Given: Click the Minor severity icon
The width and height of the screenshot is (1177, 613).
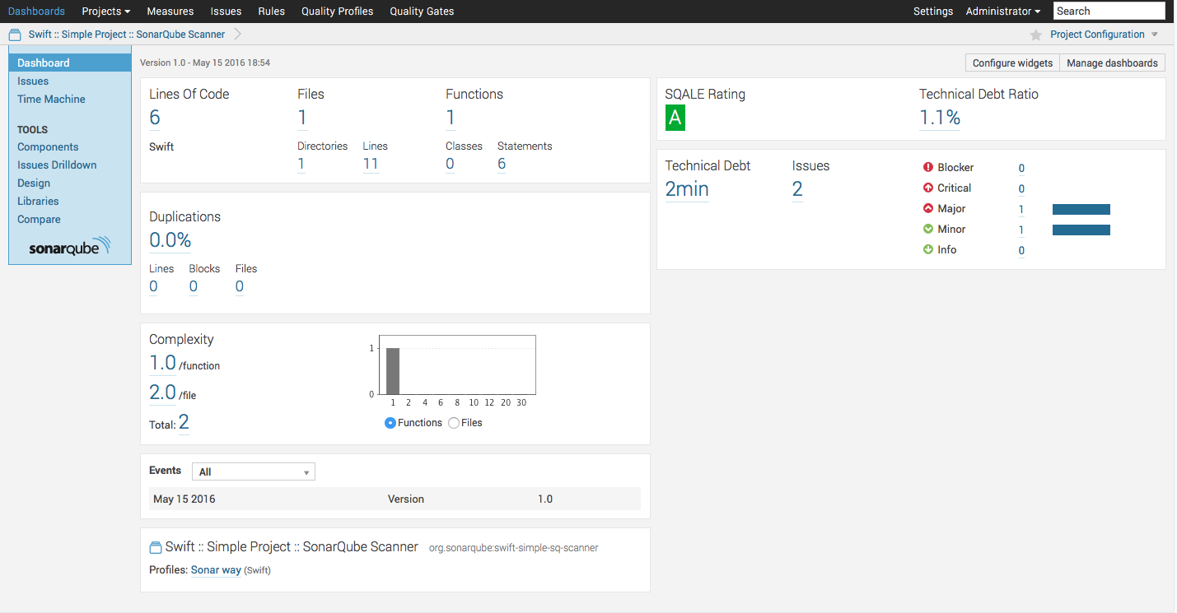Looking at the screenshot, I should pos(928,229).
